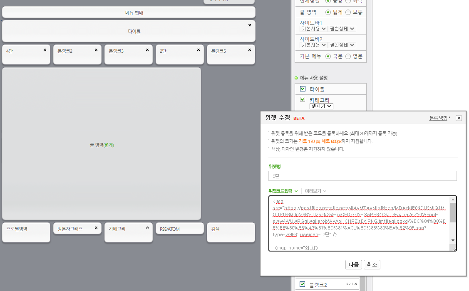469x291 pixels.
Task: Click the code box scrollbar up arrow
Action: pyautogui.click(x=453, y=200)
